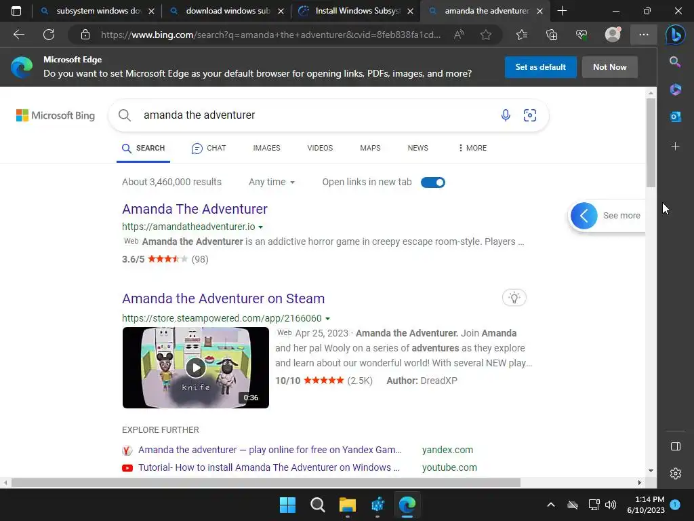The width and height of the screenshot is (694, 521).
Task: Show hidden system tray icons chevron
Action: pos(550,505)
